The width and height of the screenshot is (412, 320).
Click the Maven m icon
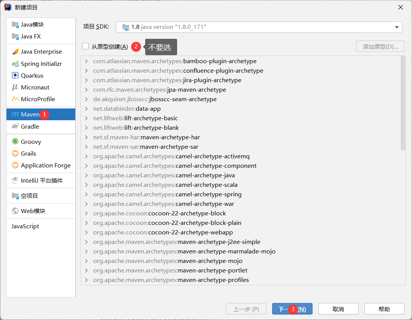[x=15, y=115]
